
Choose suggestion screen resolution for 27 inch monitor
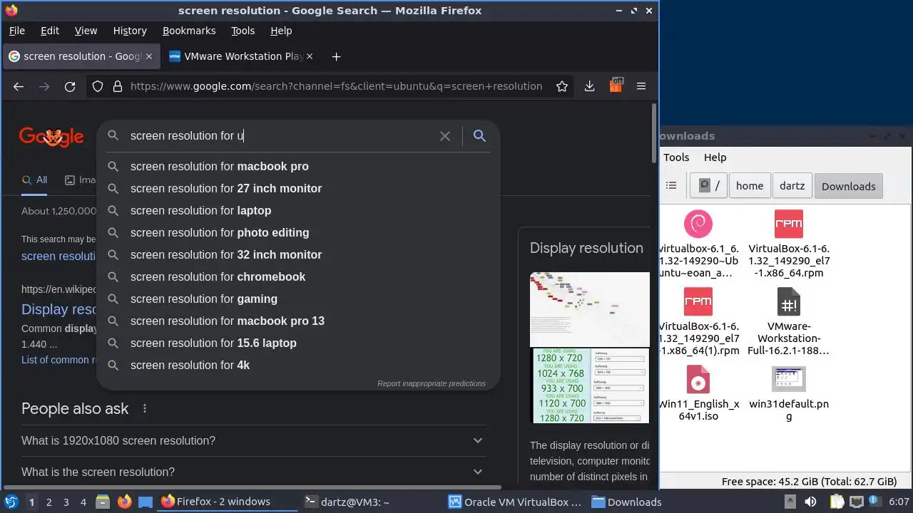(x=298, y=188)
